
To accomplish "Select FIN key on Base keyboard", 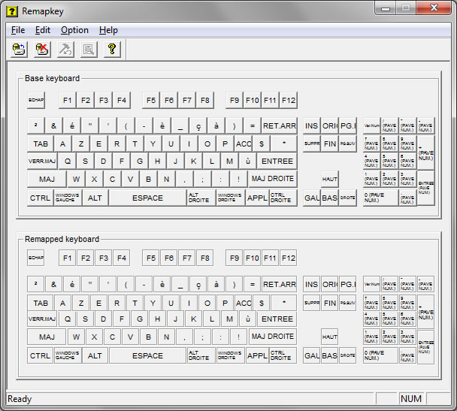I will coord(330,144).
